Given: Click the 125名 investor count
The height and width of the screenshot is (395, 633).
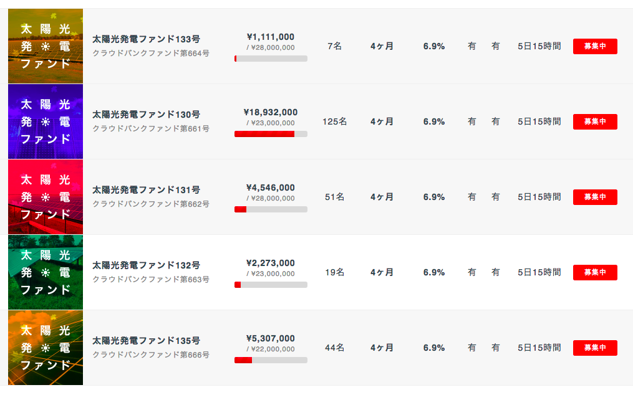Looking at the screenshot, I should tap(335, 121).
